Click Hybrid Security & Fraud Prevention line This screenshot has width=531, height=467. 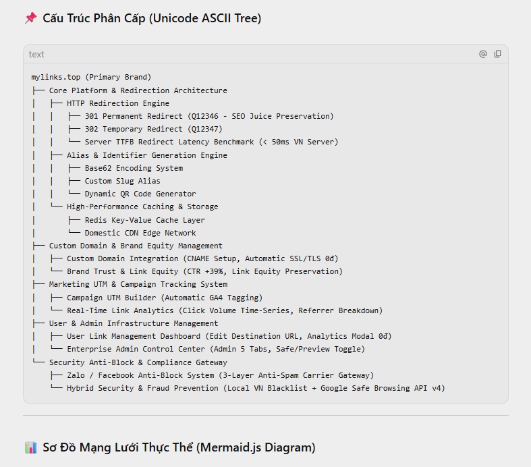click(x=256, y=388)
